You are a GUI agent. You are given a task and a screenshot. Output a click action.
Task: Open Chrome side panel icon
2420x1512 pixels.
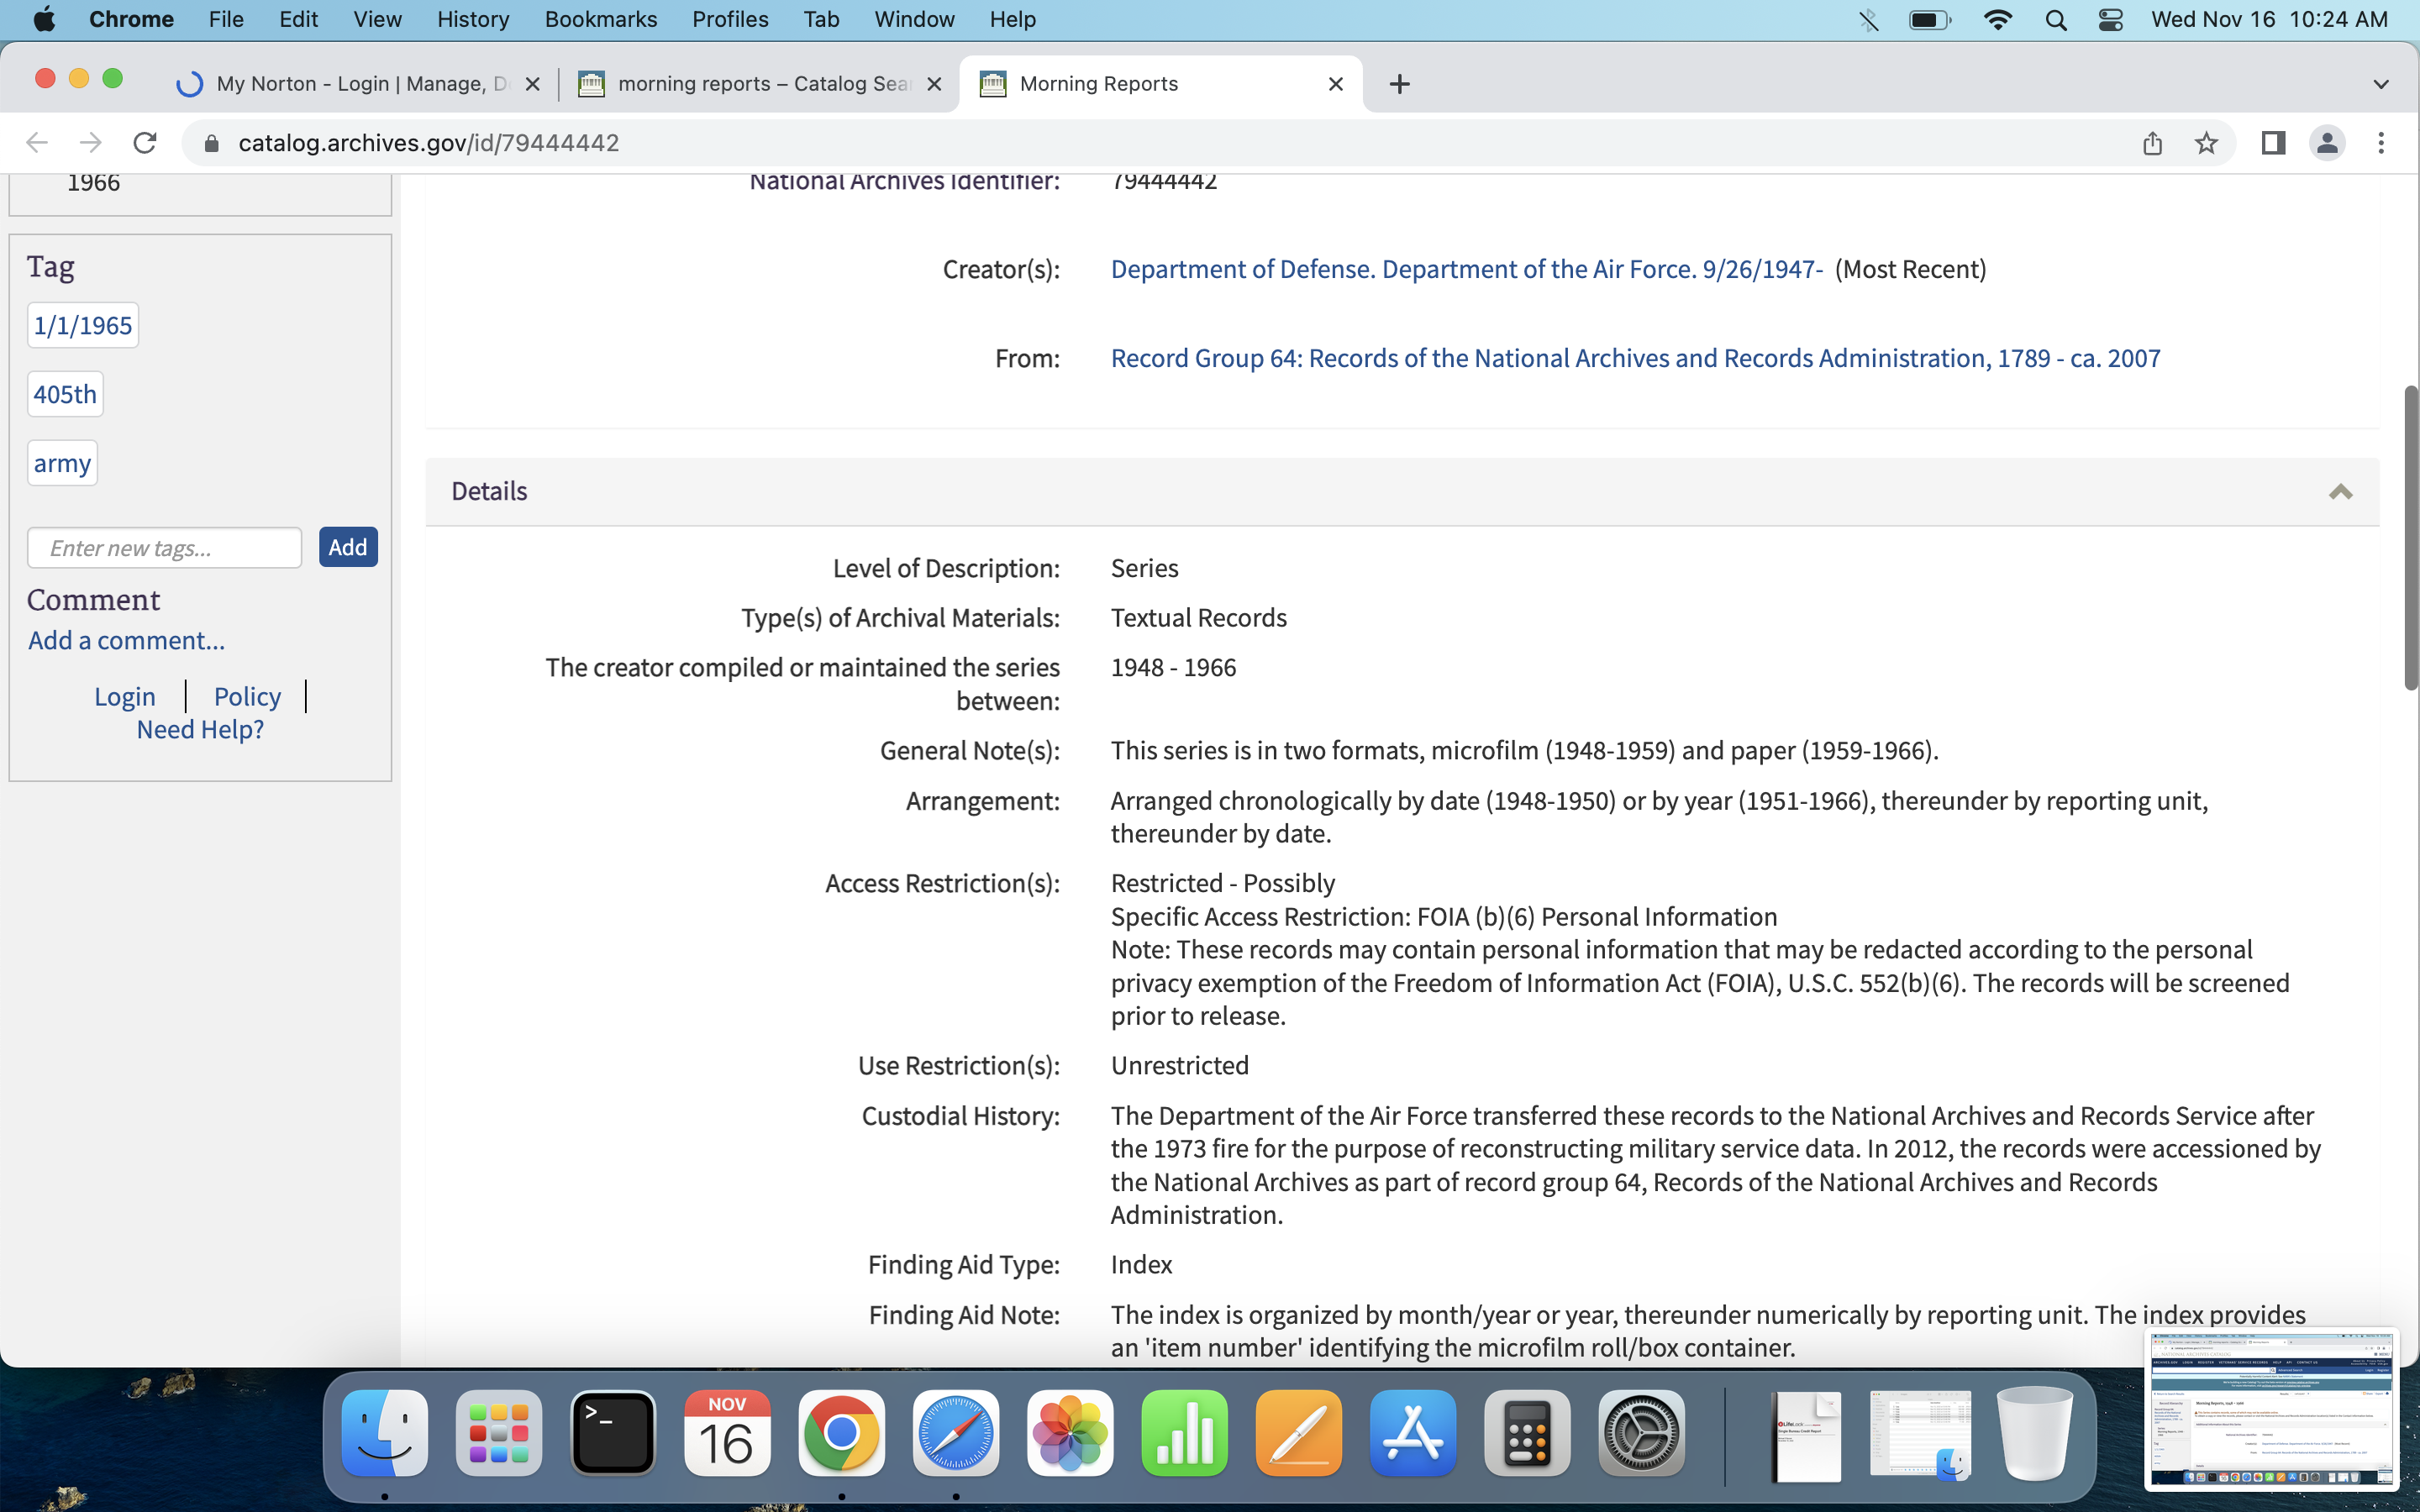[2272, 143]
